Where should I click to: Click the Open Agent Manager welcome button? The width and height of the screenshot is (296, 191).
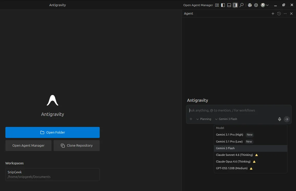tap(28, 145)
